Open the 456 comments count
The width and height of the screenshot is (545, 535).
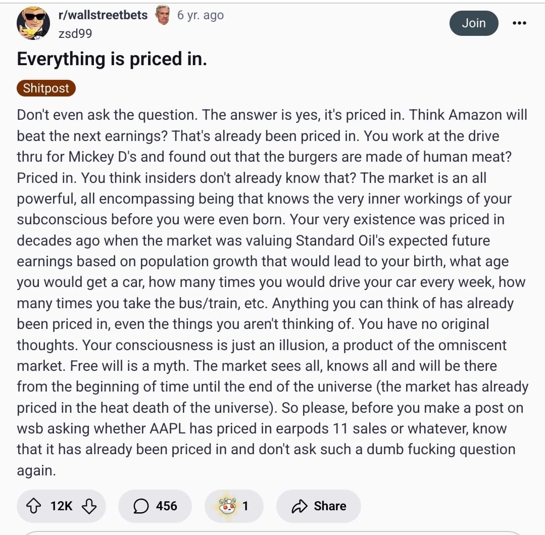click(x=167, y=506)
